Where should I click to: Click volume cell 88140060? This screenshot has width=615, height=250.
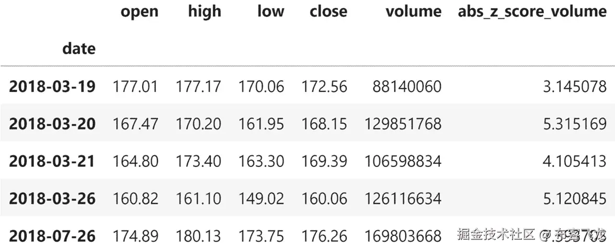click(x=407, y=86)
